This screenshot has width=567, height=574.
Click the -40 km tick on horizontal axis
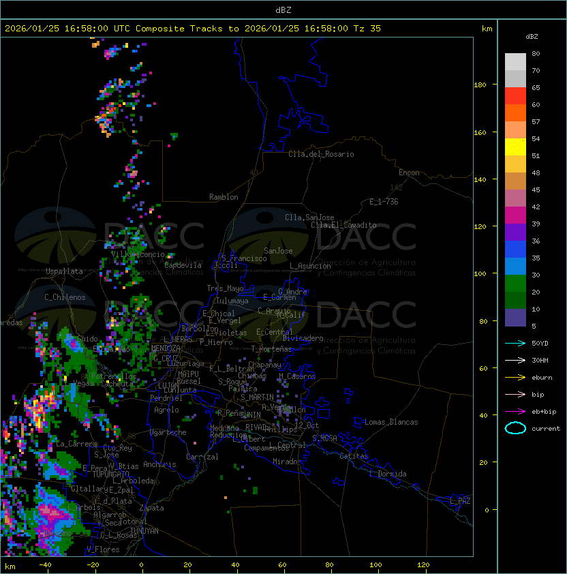pos(45,565)
